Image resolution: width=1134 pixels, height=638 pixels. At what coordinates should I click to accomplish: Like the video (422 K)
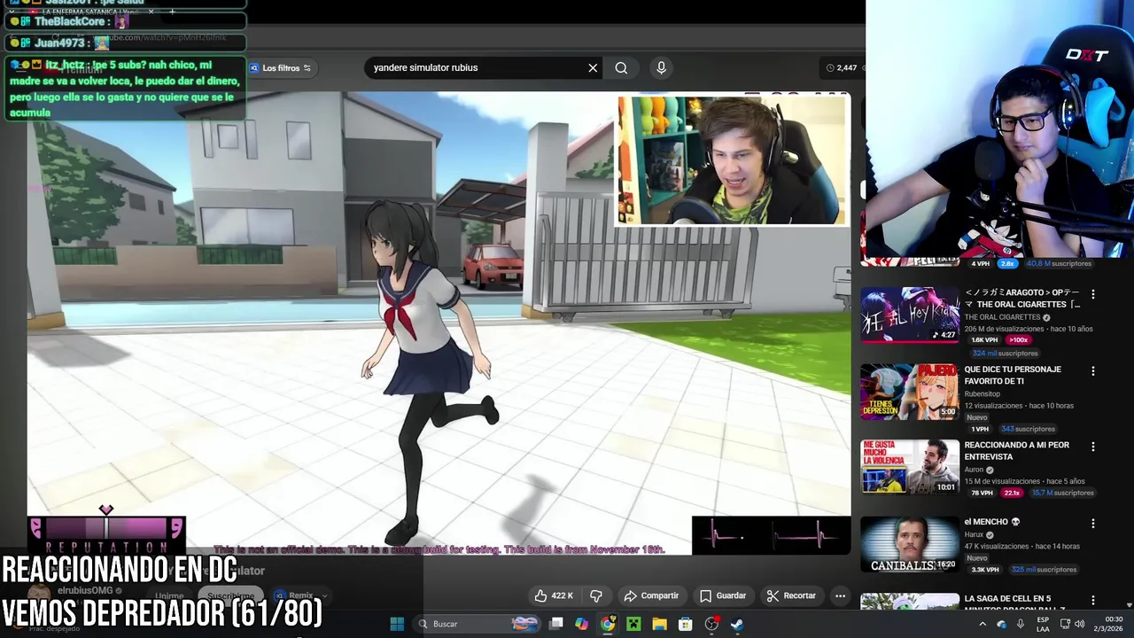pyautogui.click(x=554, y=595)
